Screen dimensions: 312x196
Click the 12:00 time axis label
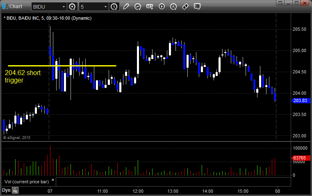coord(138,191)
